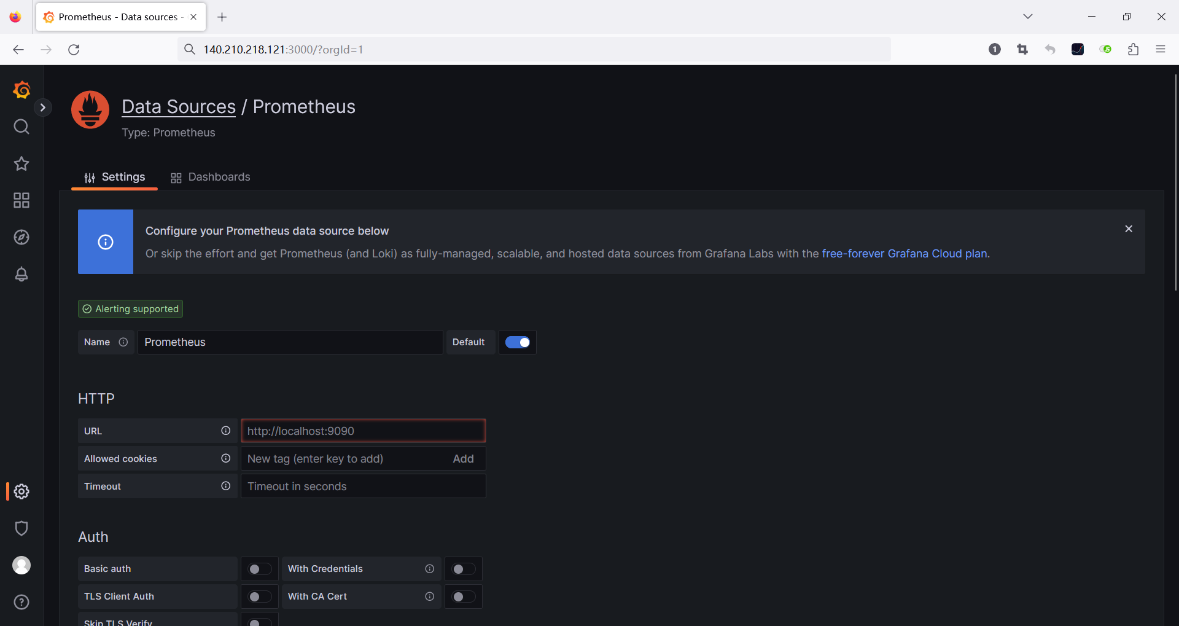Image resolution: width=1179 pixels, height=626 pixels.
Task: Click the URL input field
Action: pyautogui.click(x=363, y=431)
